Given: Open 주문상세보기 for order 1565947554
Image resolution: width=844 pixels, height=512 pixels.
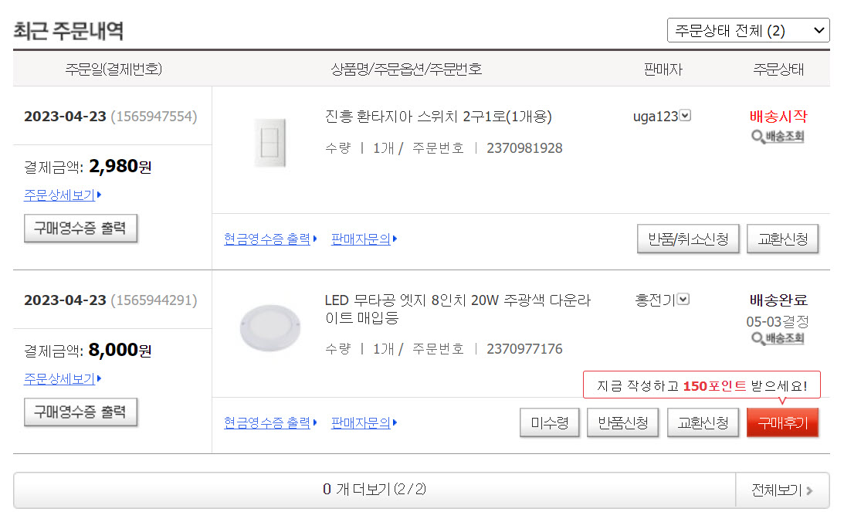Looking at the screenshot, I should pos(62,195).
